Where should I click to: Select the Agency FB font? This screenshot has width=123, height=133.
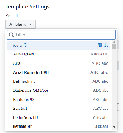[x=59, y=45]
